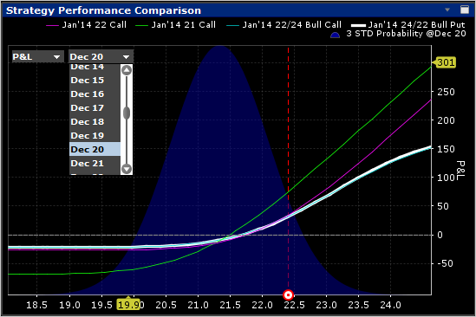Select Dec 15 in date list
The height and width of the screenshot is (317, 476).
click(x=95, y=80)
